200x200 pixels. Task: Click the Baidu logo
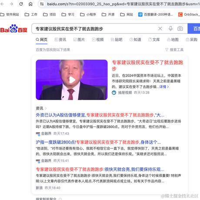tap(14, 29)
